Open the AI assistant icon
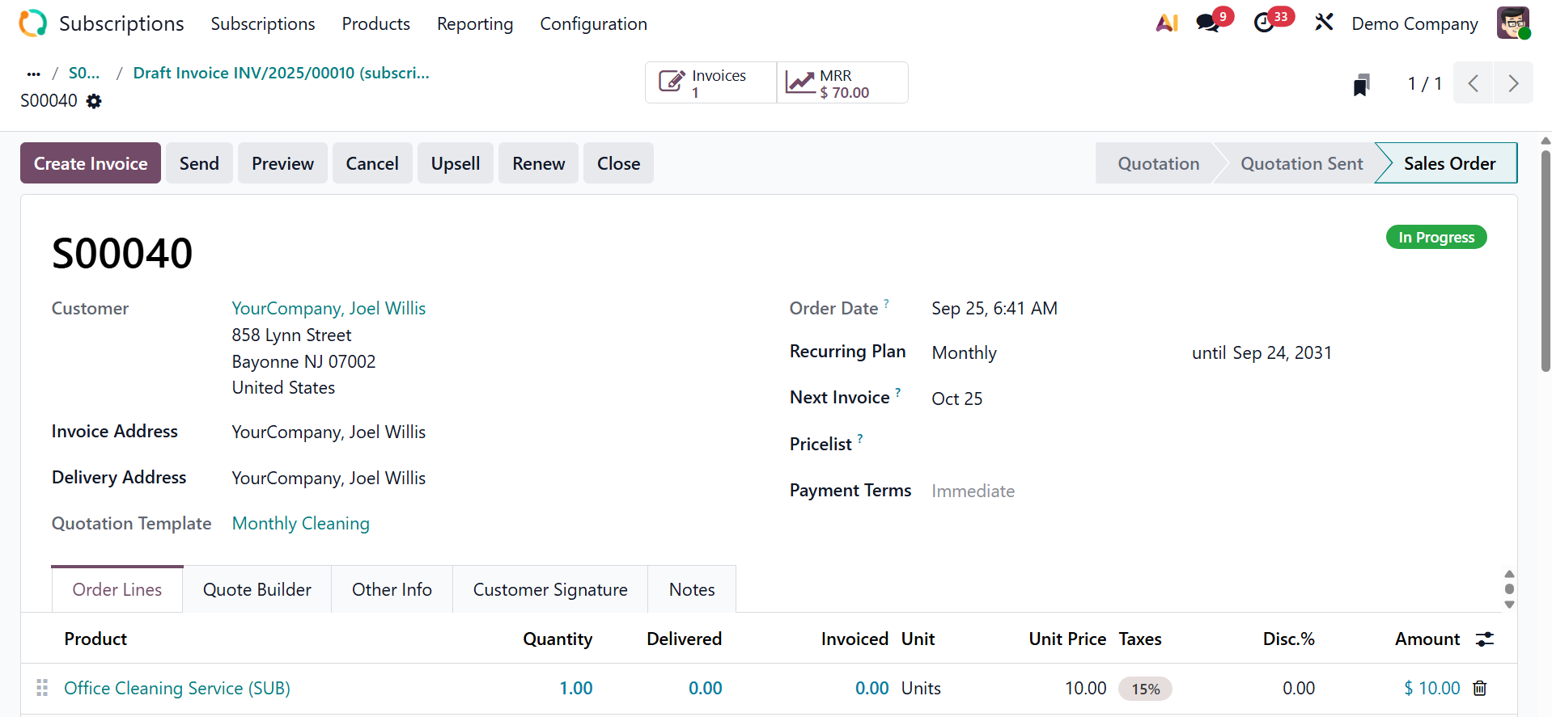Image resolution: width=1552 pixels, height=717 pixels. point(1167,23)
